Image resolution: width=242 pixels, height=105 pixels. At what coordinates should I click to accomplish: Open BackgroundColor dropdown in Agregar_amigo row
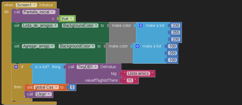(x=77, y=46)
